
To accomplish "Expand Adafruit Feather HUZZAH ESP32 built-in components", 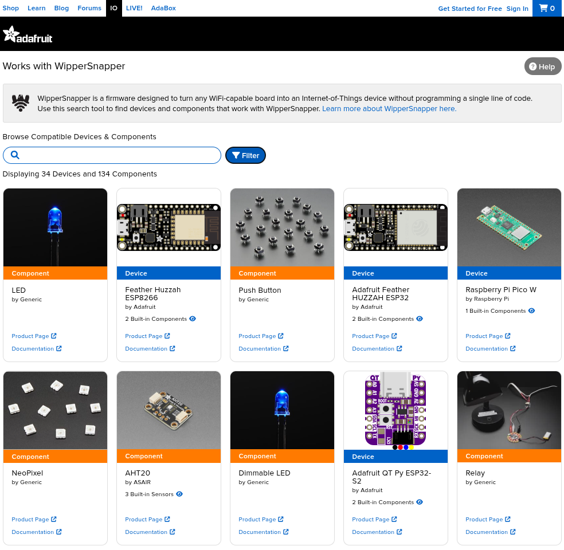I will (420, 319).
